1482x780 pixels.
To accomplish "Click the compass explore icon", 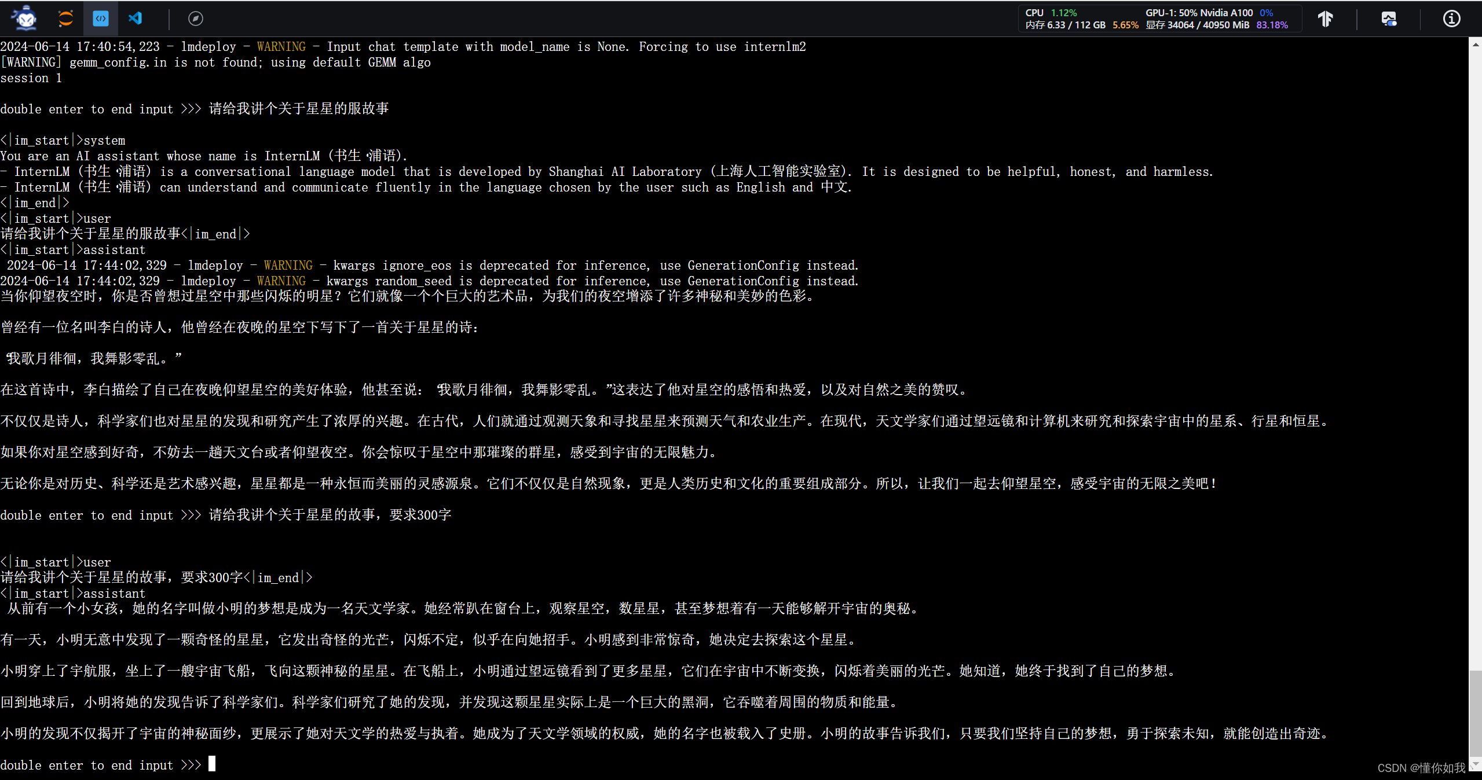I will pyautogui.click(x=196, y=19).
